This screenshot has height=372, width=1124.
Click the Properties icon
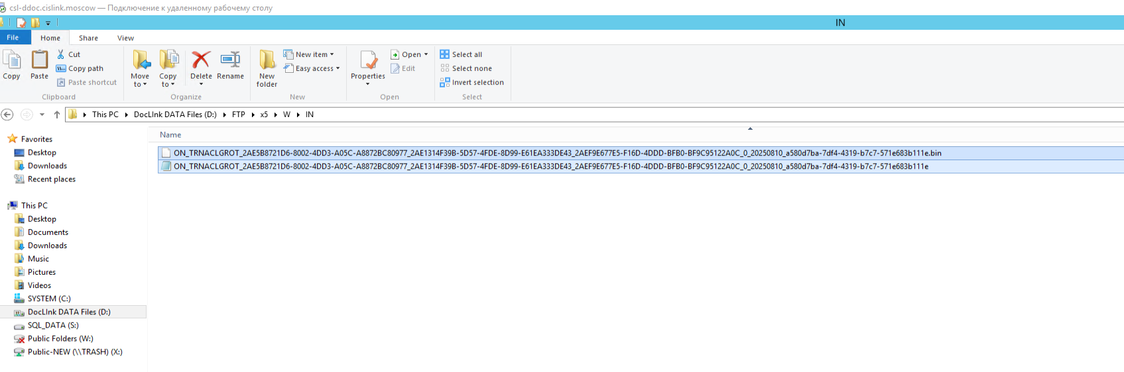pyautogui.click(x=368, y=60)
